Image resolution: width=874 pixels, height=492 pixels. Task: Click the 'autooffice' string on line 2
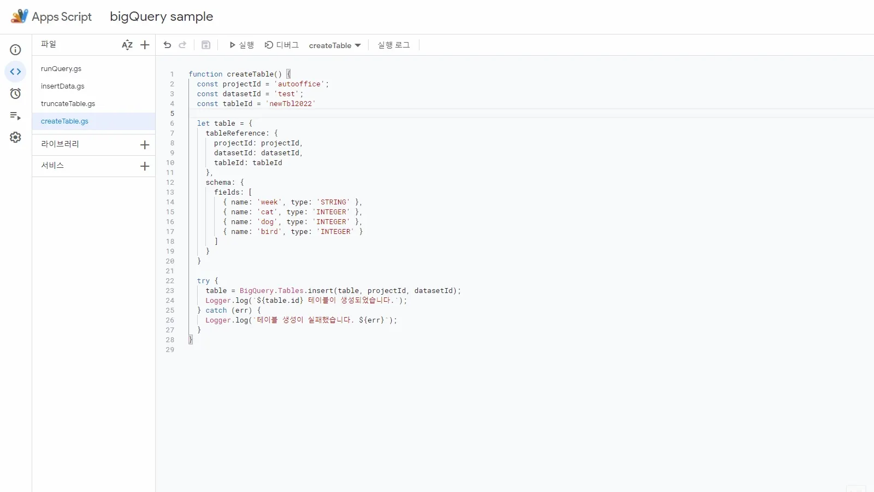pyautogui.click(x=299, y=84)
